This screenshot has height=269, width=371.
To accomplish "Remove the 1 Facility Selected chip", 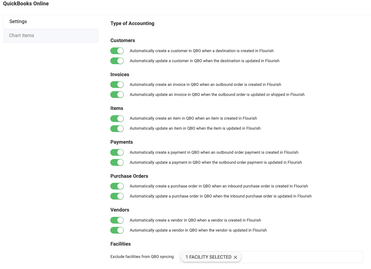I will pos(235,257).
